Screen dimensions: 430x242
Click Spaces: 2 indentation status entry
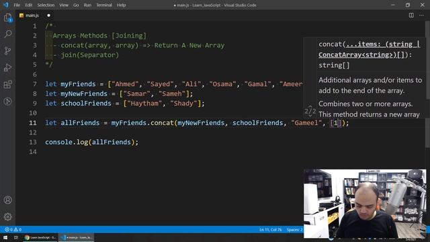coord(294,229)
